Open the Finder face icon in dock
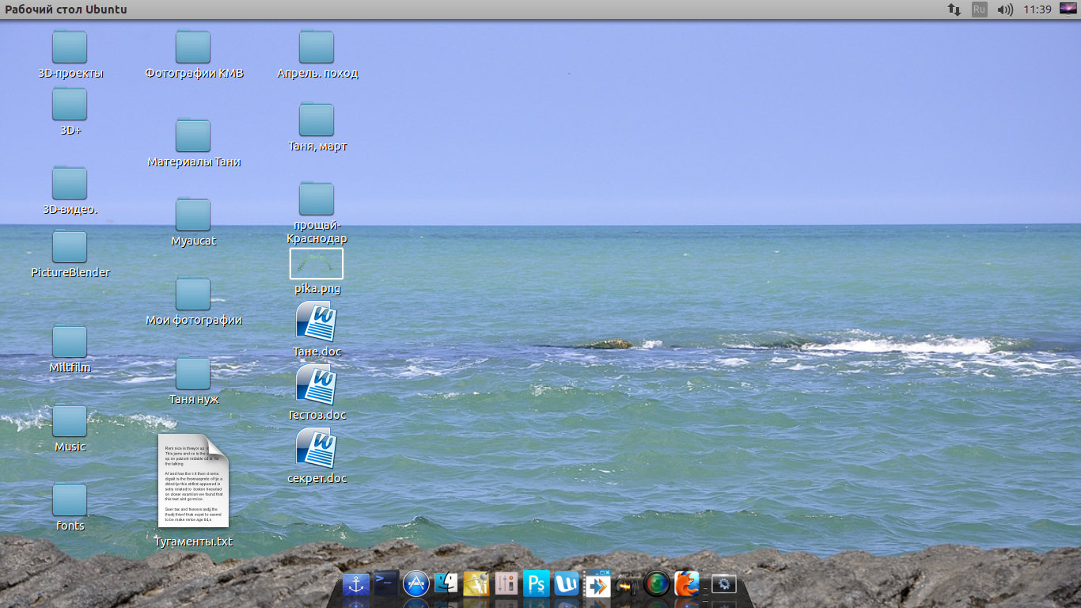Viewport: 1081px width, 608px height. click(x=446, y=584)
